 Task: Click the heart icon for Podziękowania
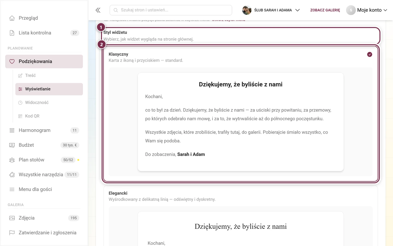pos(12,61)
